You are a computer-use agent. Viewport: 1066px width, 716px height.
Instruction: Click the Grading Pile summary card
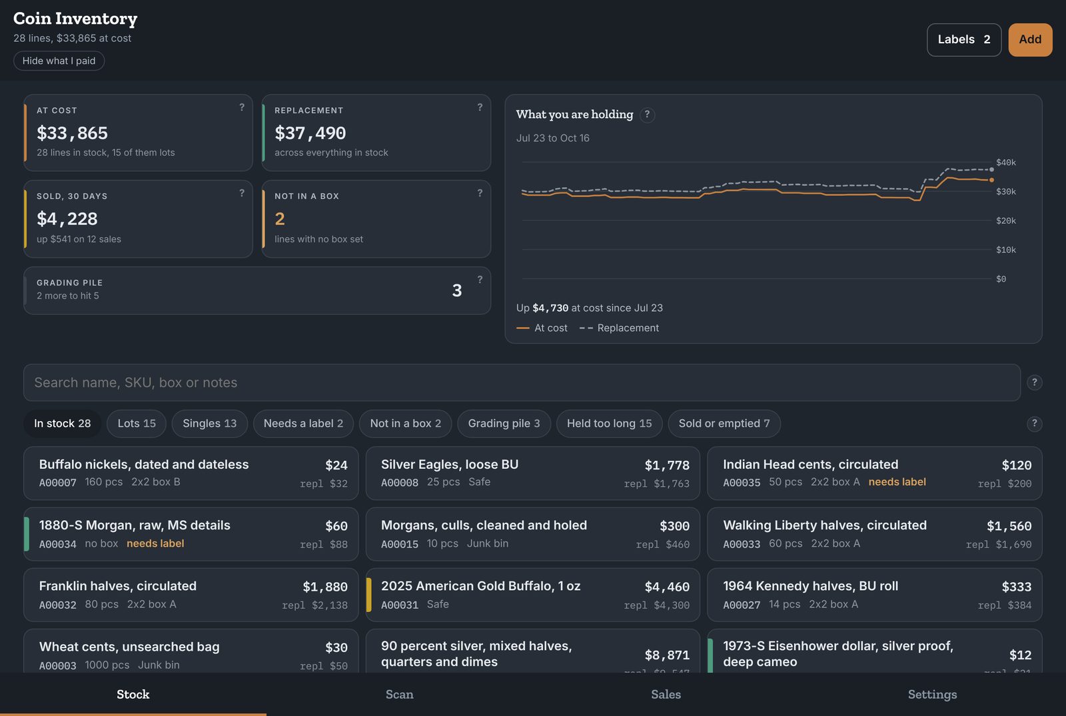click(257, 290)
